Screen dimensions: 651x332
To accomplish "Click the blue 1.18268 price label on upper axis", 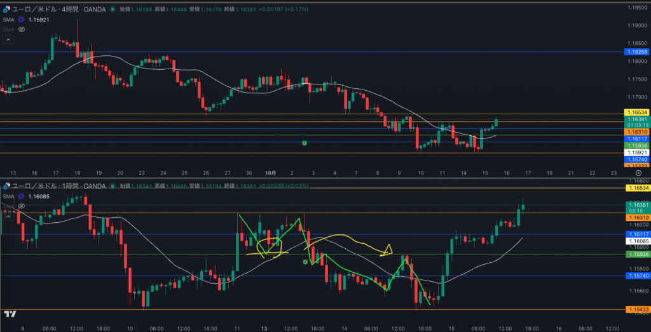I will pos(636,52).
